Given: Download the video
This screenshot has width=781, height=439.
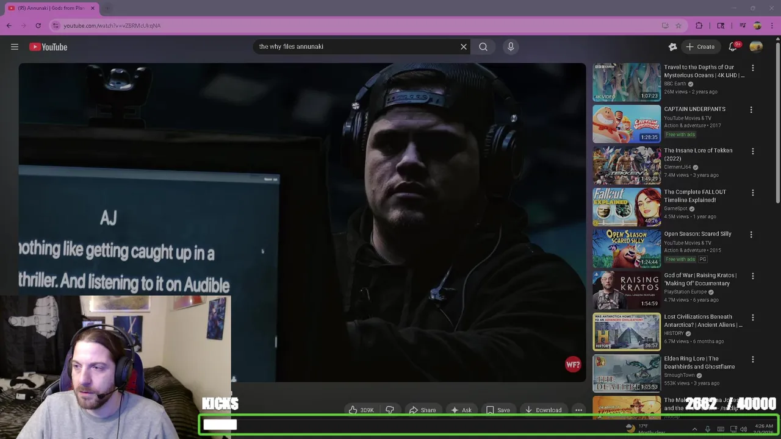Looking at the screenshot, I should click(543, 410).
